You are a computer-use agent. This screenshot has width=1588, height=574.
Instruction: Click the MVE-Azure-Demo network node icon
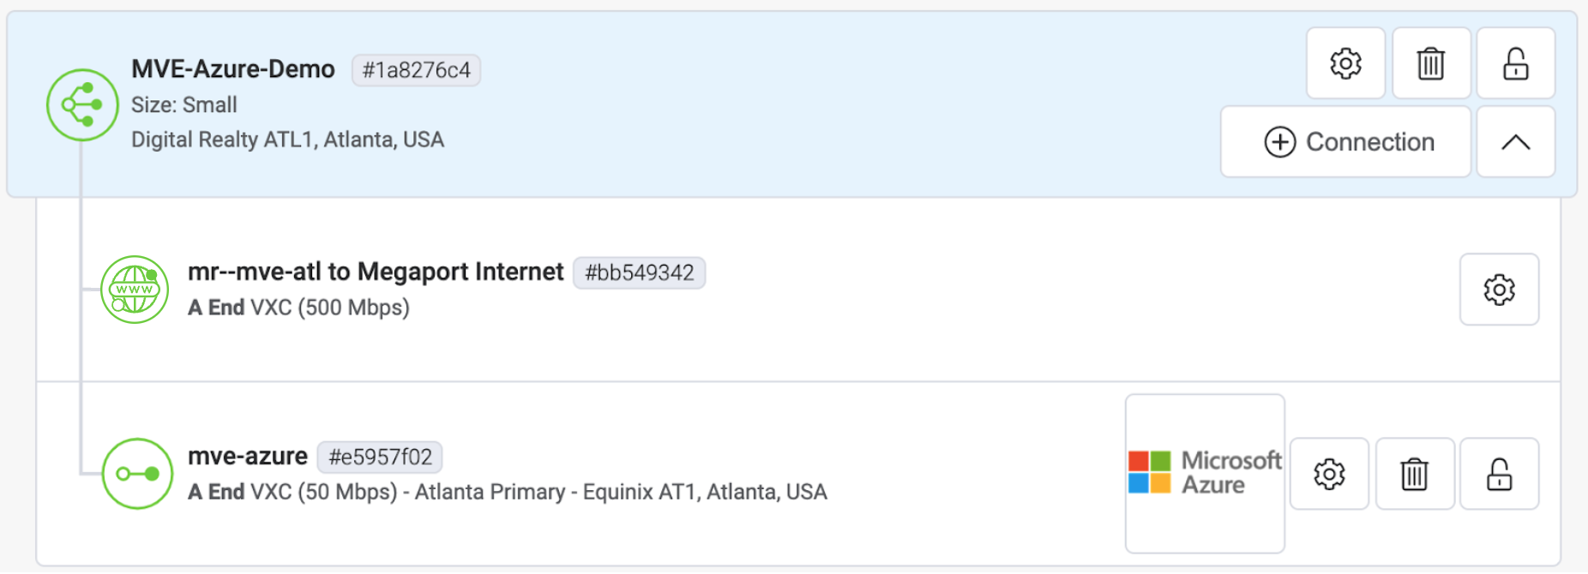(x=82, y=105)
